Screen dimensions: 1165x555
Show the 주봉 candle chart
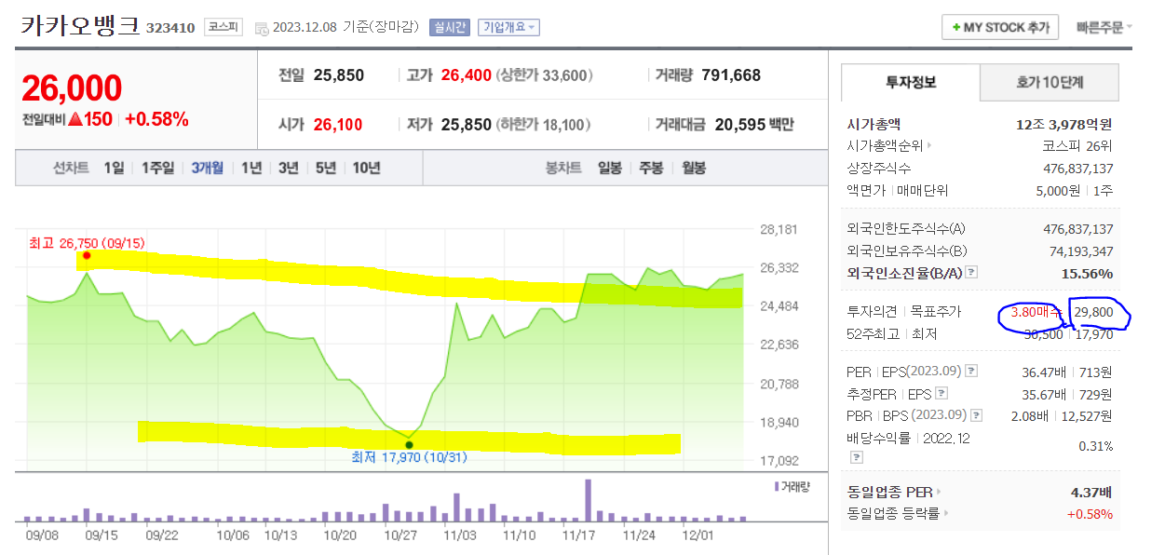[651, 168]
